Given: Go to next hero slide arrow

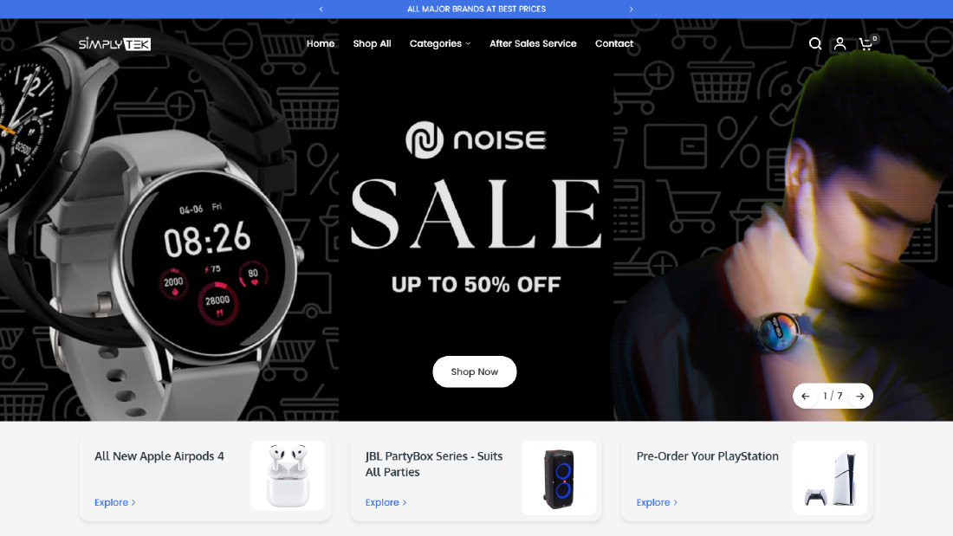Looking at the screenshot, I should coord(860,397).
